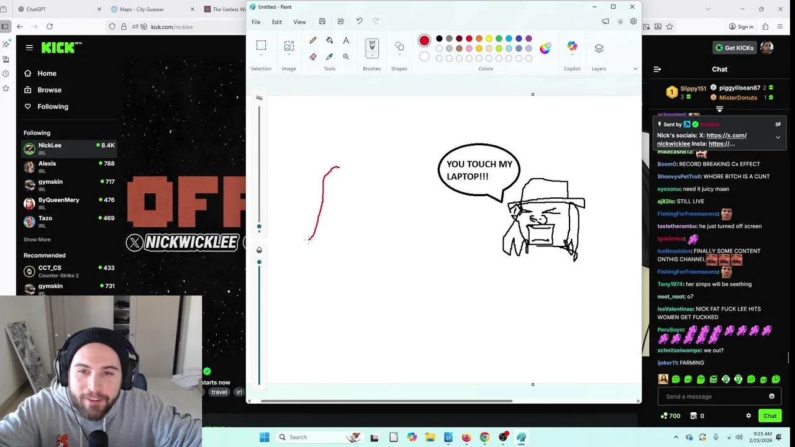Open the Kick user avatar menu
795x447 pixels.
coord(767,48)
